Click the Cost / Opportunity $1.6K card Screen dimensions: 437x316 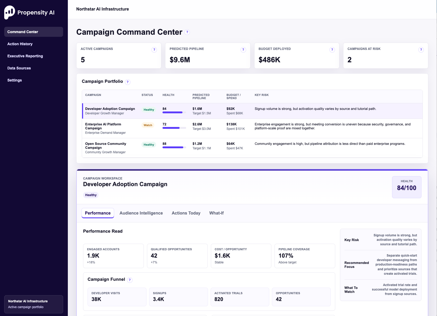pyautogui.click(x=241, y=256)
